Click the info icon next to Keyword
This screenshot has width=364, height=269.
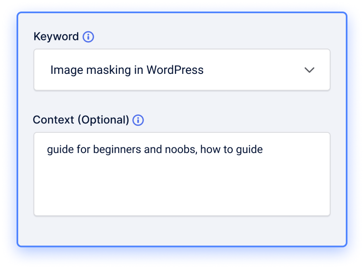point(88,37)
